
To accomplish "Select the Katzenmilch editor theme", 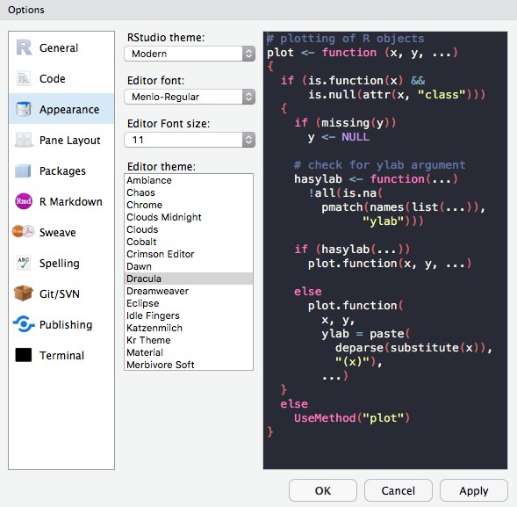I will point(189,328).
